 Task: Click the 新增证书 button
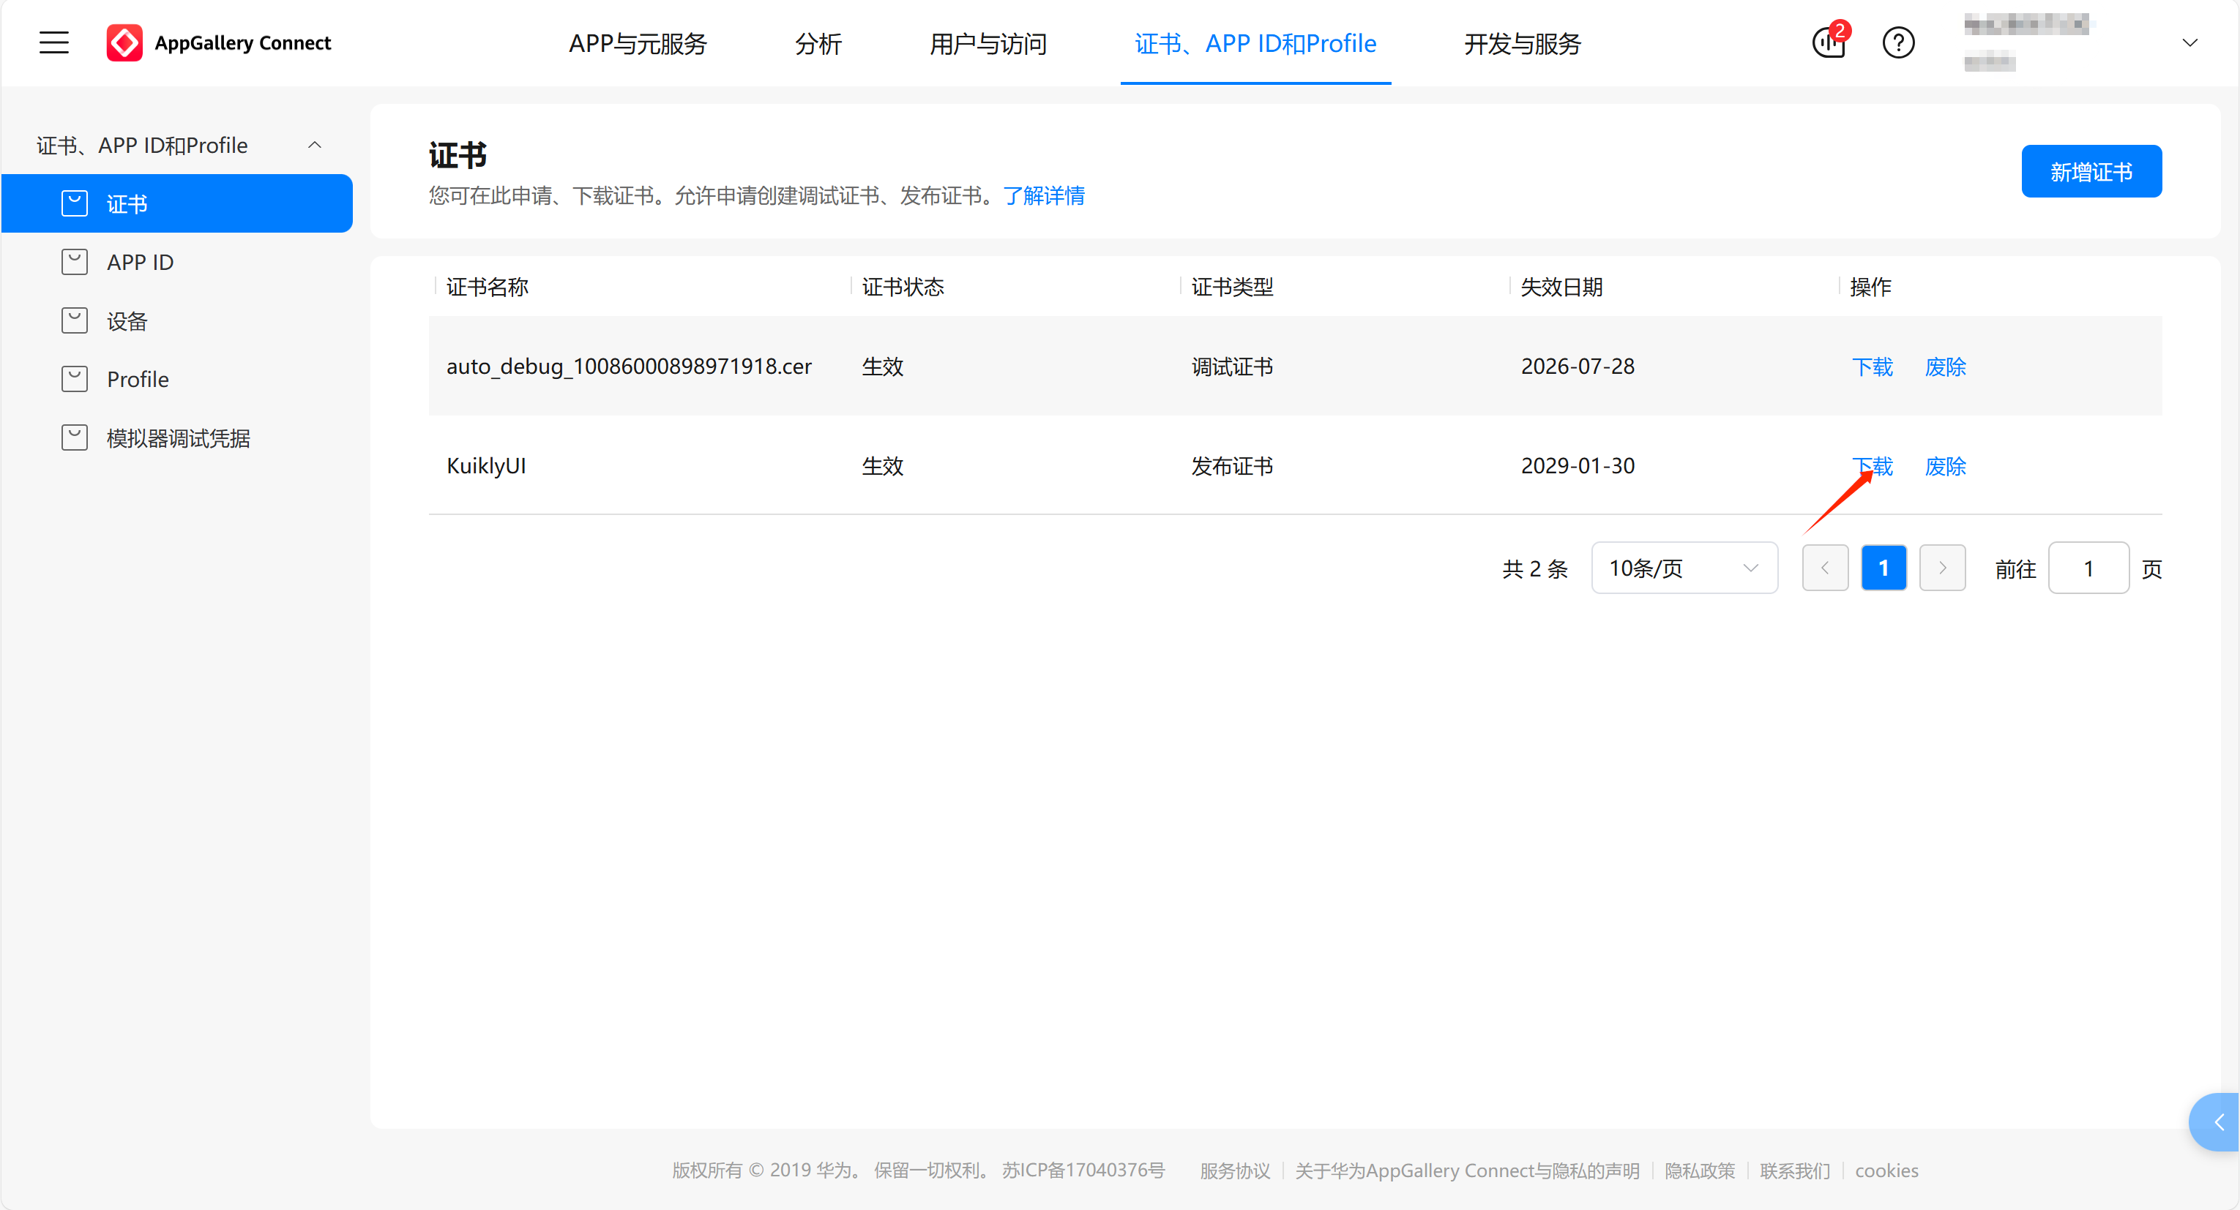(2091, 171)
